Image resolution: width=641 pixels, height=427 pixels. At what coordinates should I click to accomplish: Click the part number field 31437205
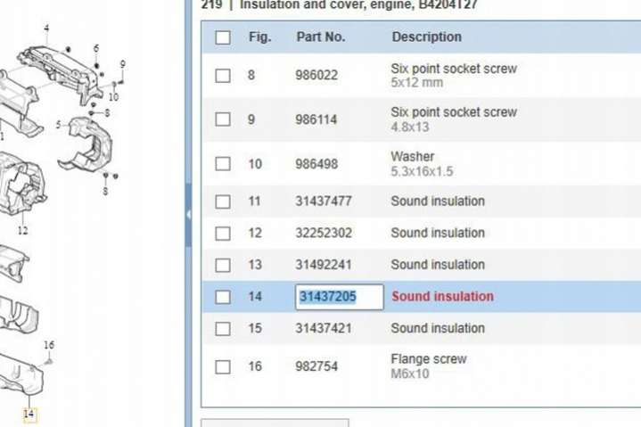(339, 297)
